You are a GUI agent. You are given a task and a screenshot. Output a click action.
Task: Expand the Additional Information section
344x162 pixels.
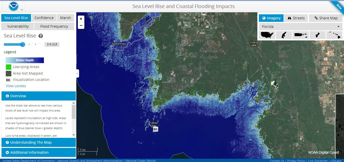(39, 152)
